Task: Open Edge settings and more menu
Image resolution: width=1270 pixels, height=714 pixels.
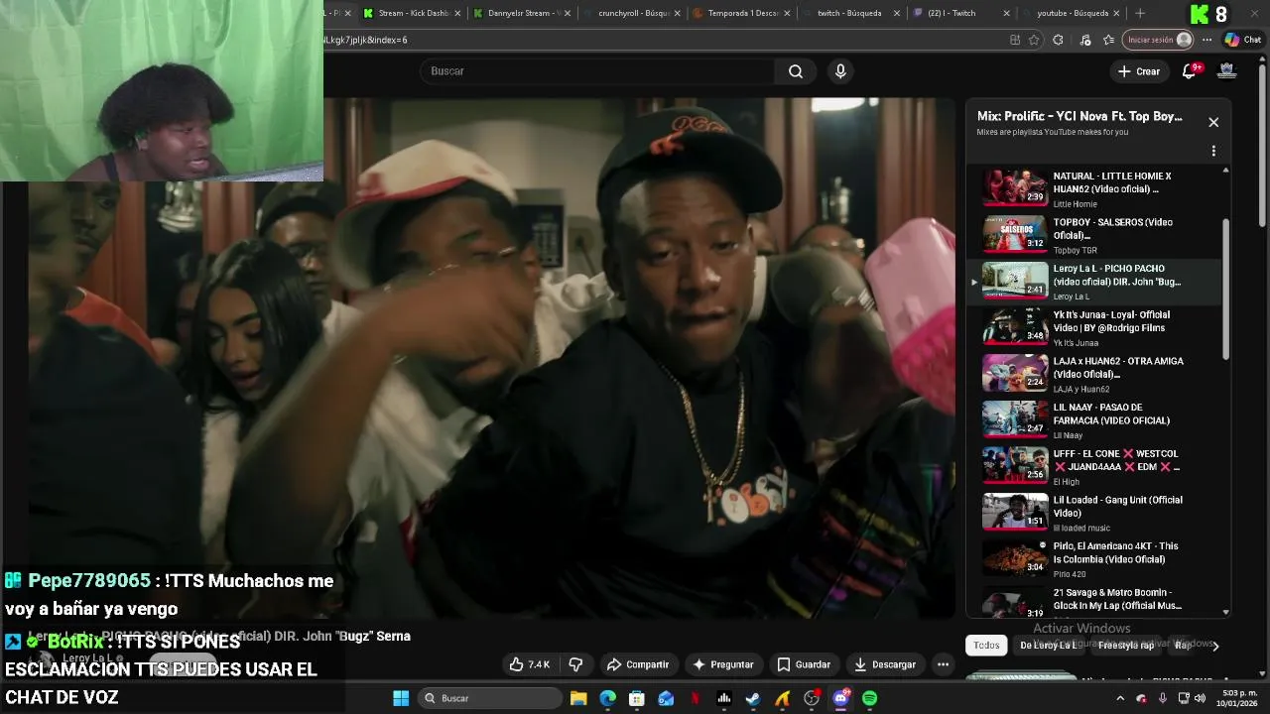Action: [x=1206, y=40]
